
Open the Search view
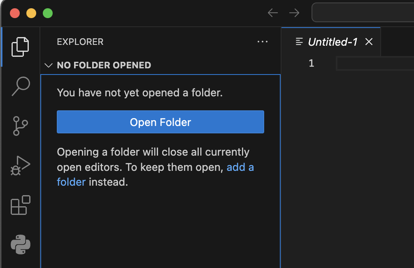pyautogui.click(x=21, y=86)
